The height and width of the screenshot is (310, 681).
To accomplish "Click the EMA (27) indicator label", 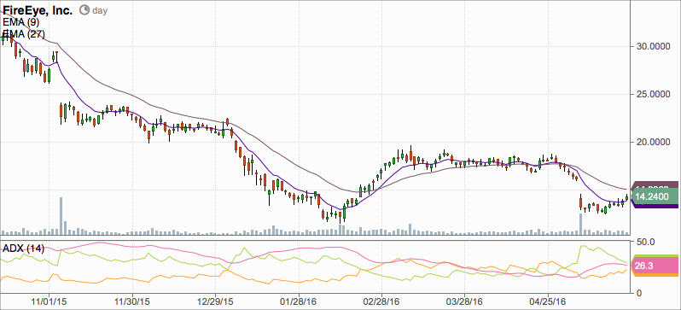I will coord(23,34).
